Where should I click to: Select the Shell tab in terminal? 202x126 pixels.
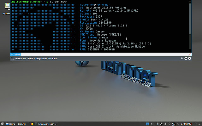coord(17,54)
